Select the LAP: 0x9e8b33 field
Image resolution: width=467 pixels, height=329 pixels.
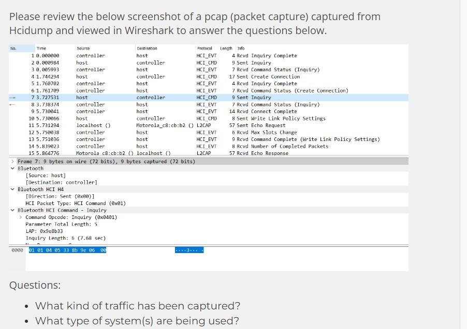[x=44, y=231]
